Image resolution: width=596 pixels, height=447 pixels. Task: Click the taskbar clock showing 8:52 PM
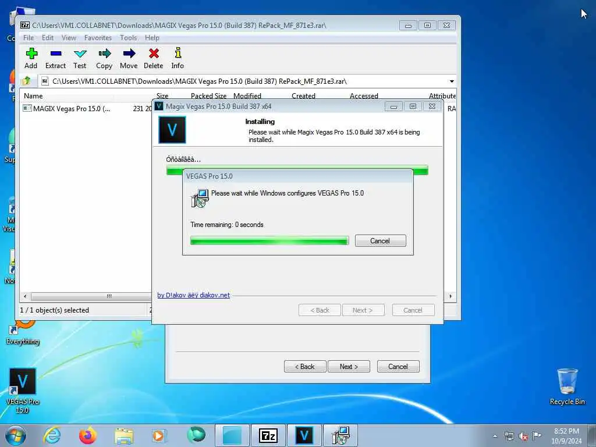566,436
